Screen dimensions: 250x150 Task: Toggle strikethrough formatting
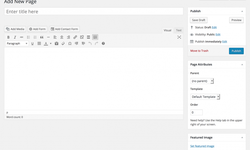click(22, 37)
